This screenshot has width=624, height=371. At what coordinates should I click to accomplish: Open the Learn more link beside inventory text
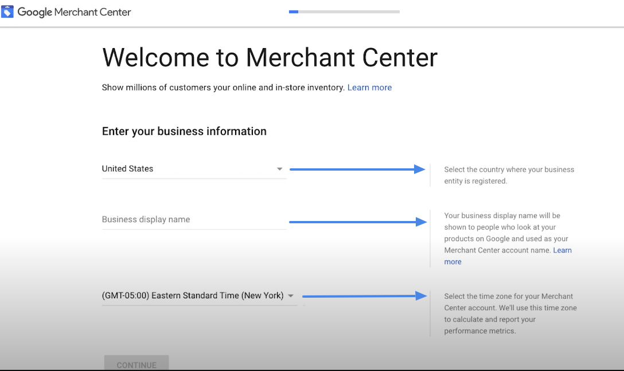369,88
